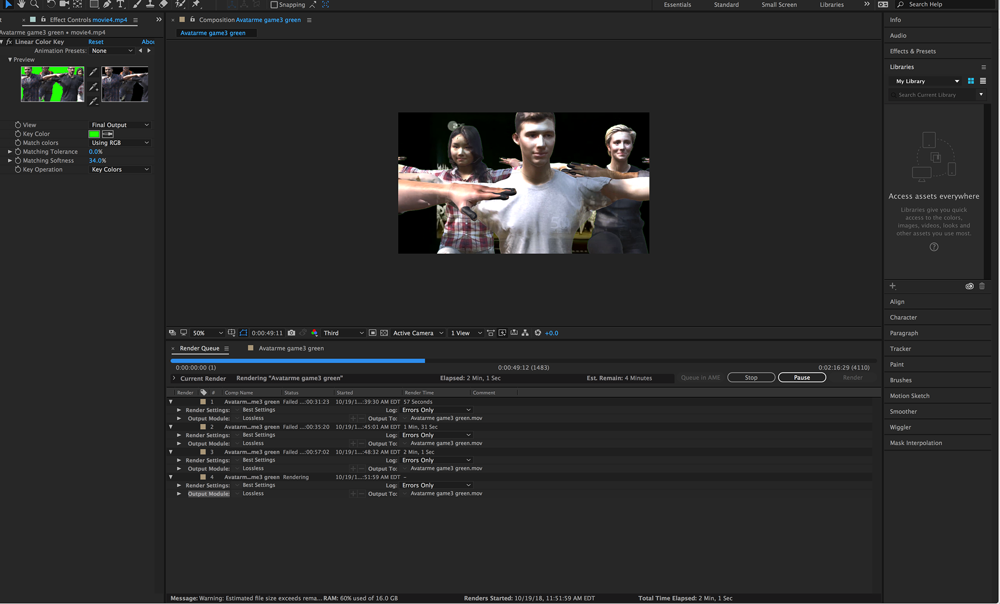Open the Avatarme game3 green timeline tab

[291, 348]
